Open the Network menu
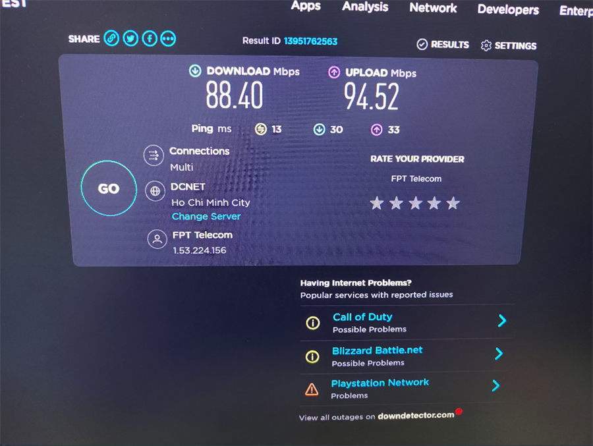 (433, 7)
